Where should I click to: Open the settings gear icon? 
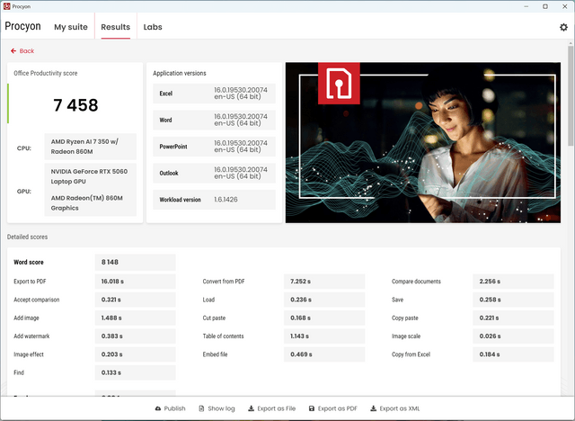coord(563,27)
